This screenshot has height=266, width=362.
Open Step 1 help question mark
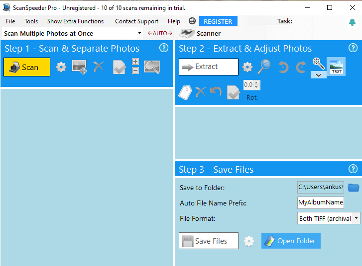pyautogui.click(x=164, y=48)
